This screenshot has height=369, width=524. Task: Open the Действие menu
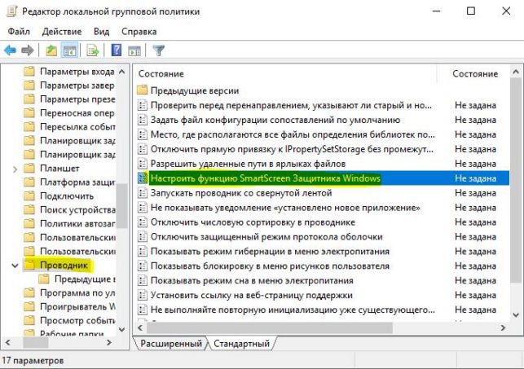62,32
